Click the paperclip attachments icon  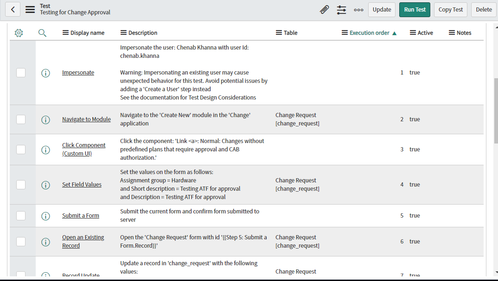coord(324,9)
